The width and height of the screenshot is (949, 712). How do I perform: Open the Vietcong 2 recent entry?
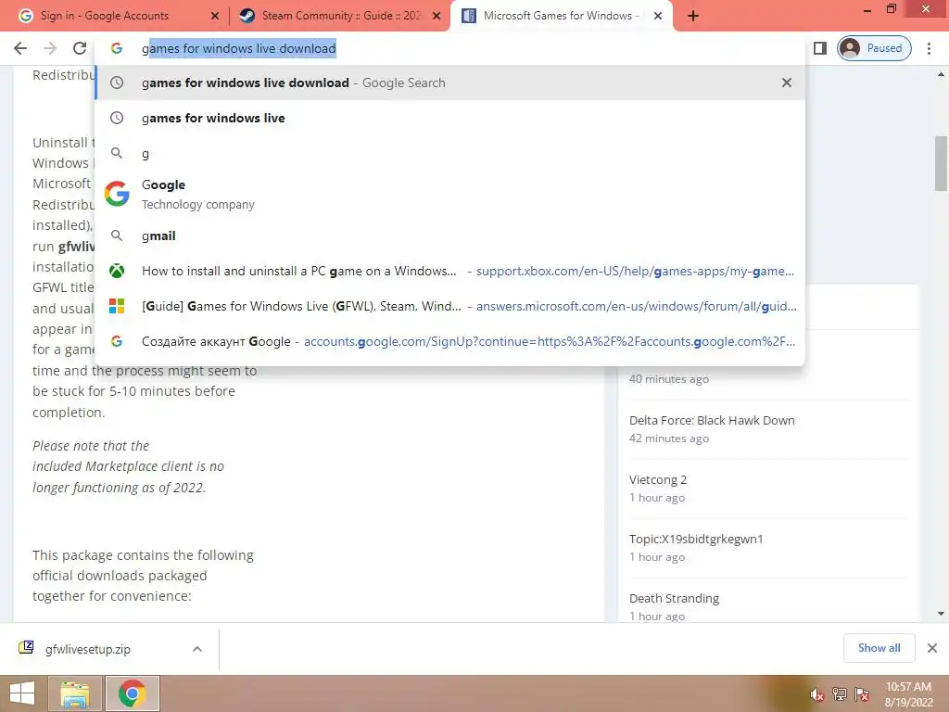coord(658,479)
